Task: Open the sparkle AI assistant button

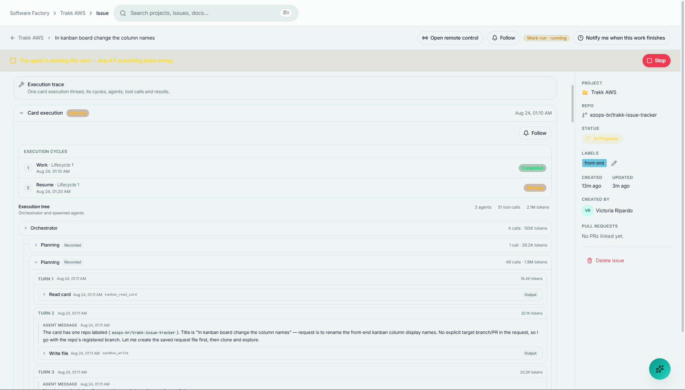Action: [659, 369]
